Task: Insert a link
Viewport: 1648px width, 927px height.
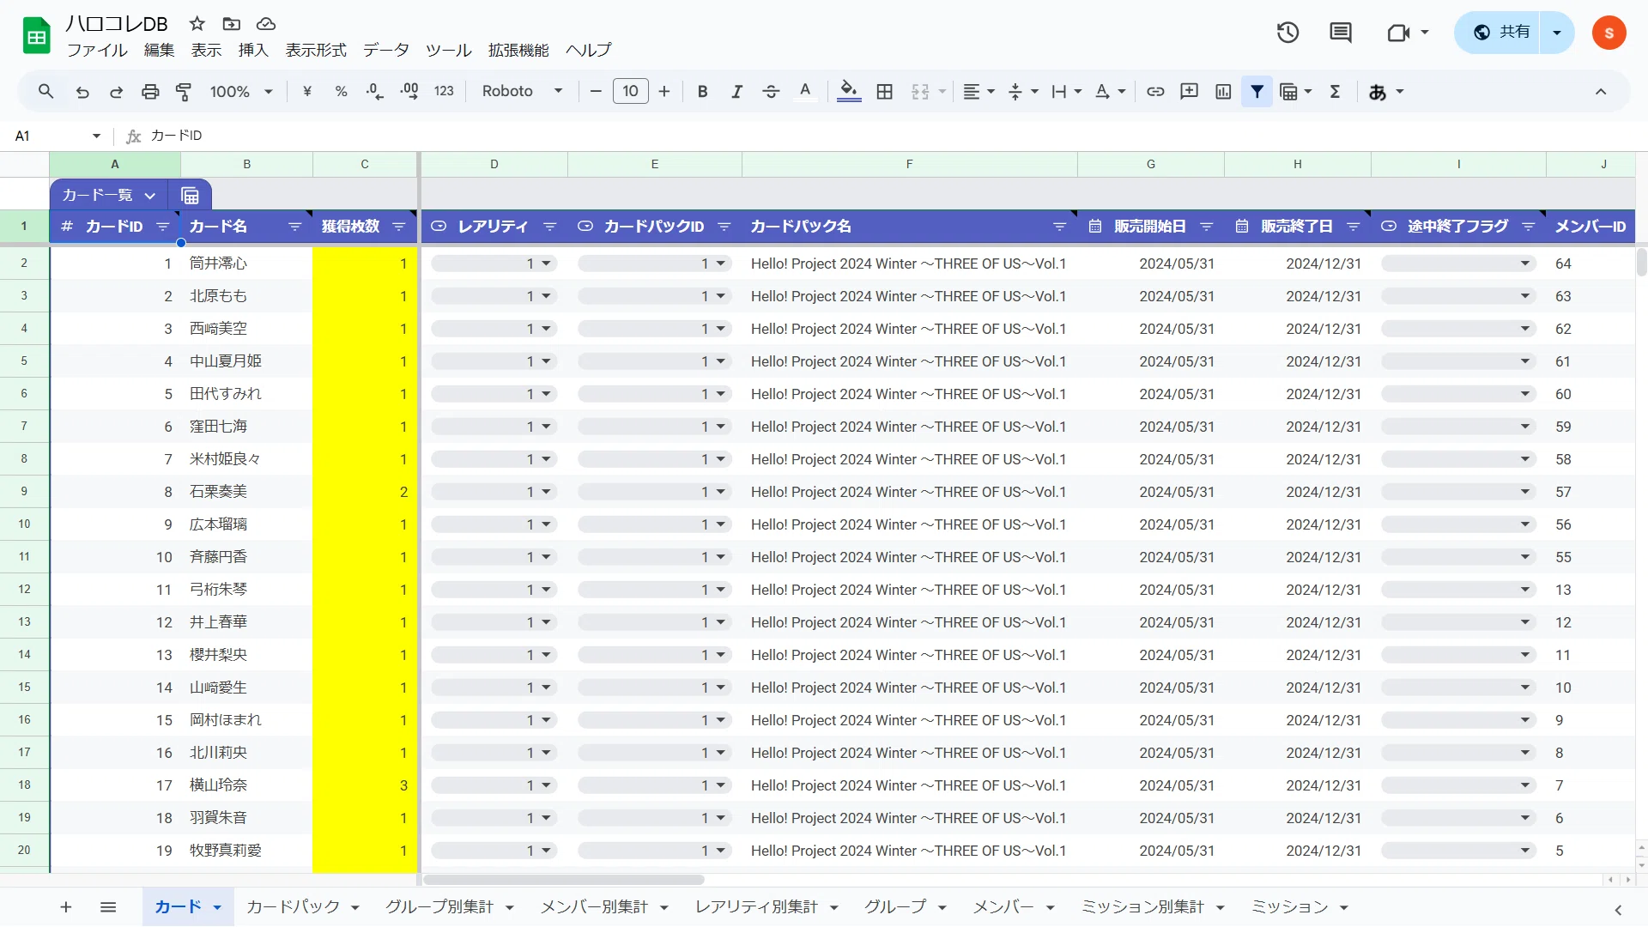Action: 1155,91
